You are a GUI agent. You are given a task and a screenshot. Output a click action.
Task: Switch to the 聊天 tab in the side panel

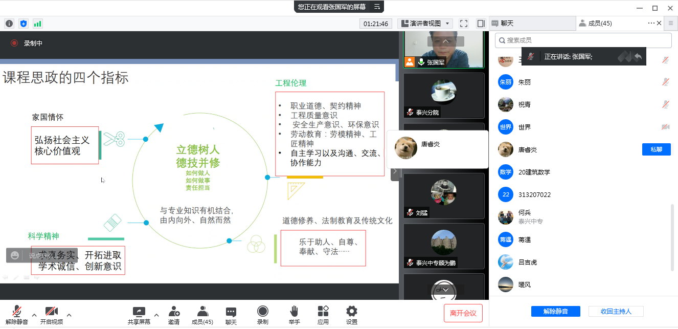(532, 23)
